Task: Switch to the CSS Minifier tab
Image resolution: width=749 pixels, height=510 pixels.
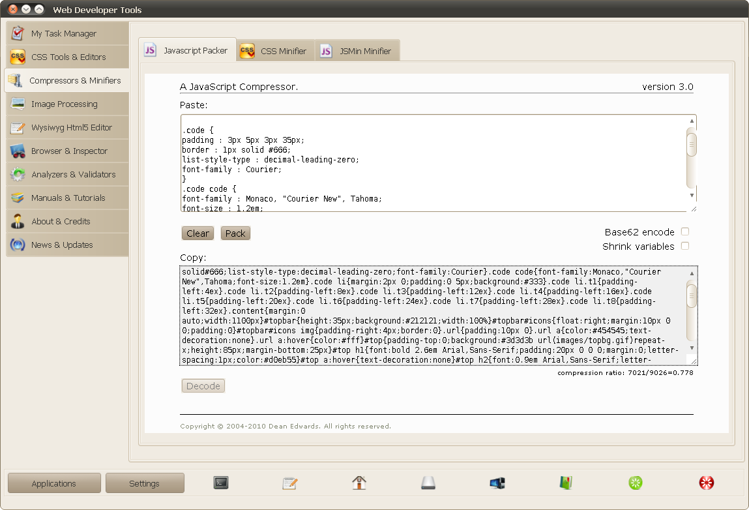Action: click(x=275, y=51)
